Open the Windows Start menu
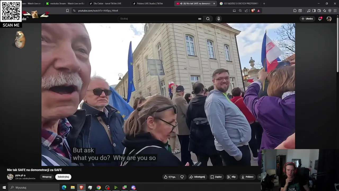 click(4, 188)
